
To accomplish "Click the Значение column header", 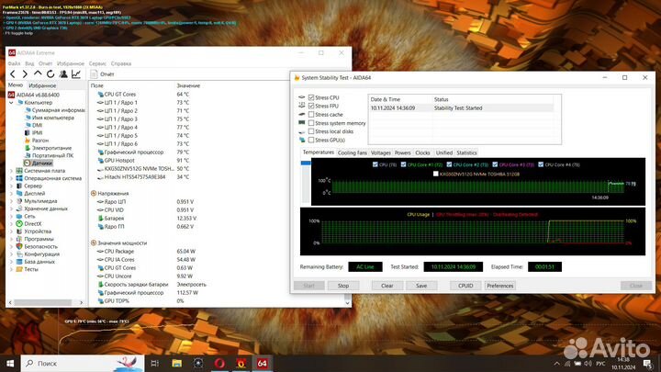I will point(188,85).
